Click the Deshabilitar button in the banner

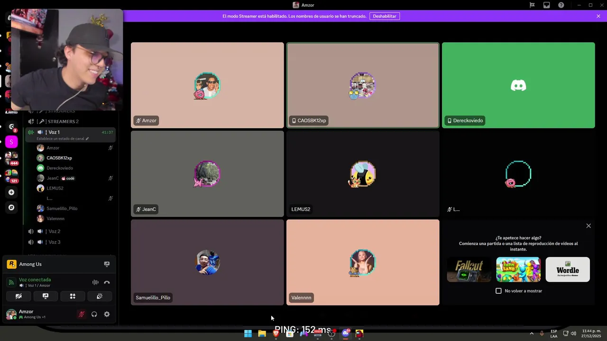(x=385, y=16)
